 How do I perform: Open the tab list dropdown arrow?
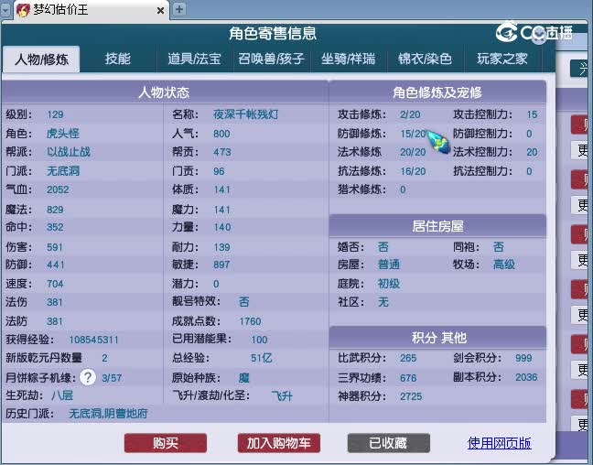5,10
